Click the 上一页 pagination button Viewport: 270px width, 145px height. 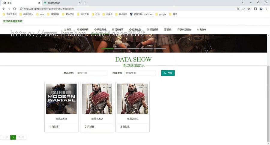point(5,137)
